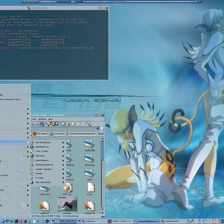Click the Power Control menu icon
224x224 pixels.
[x=32, y=169]
